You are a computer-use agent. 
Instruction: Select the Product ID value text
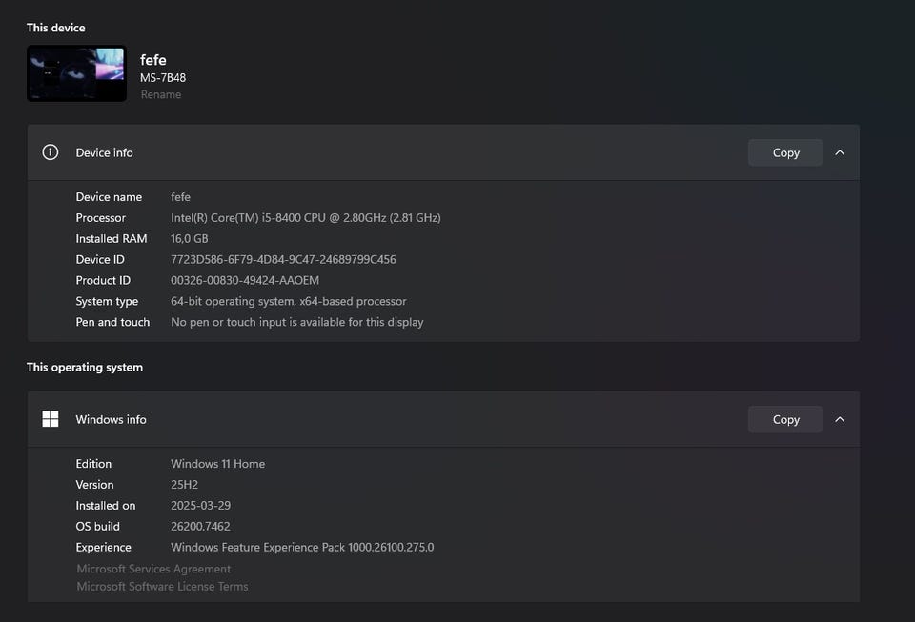(x=245, y=281)
